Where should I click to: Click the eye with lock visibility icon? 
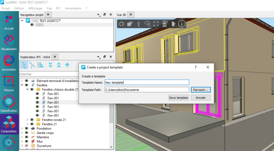[147, 24]
